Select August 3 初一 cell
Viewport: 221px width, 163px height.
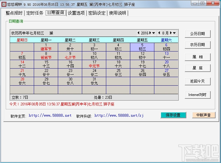94,47
